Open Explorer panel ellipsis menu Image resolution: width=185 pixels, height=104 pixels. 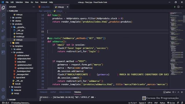34,7
